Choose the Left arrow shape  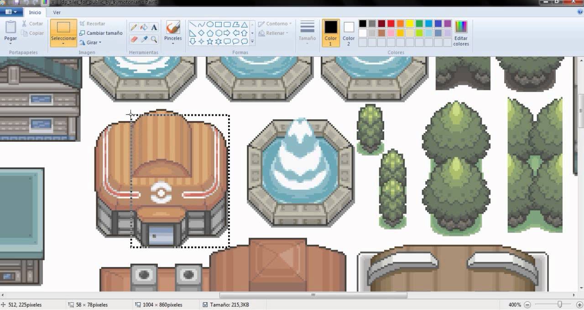pos(236,33)
